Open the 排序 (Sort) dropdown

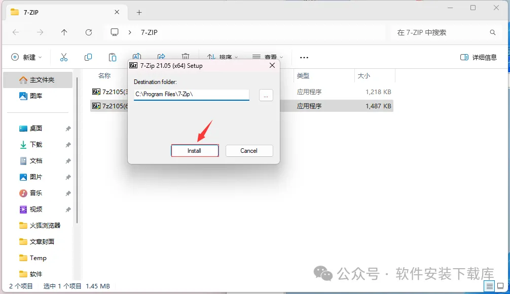tap(223, 58)
